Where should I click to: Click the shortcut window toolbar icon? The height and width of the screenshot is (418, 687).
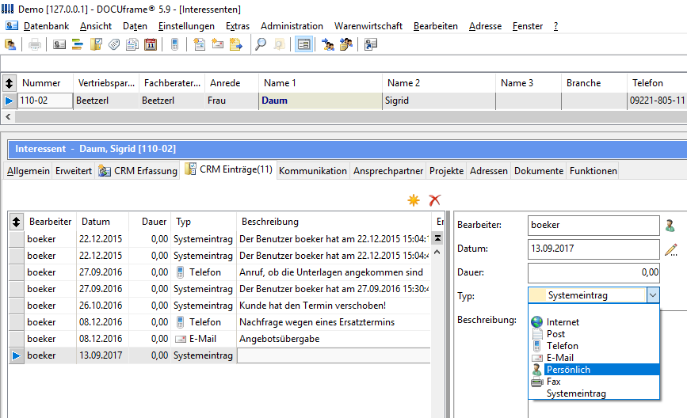click(371, 44)
